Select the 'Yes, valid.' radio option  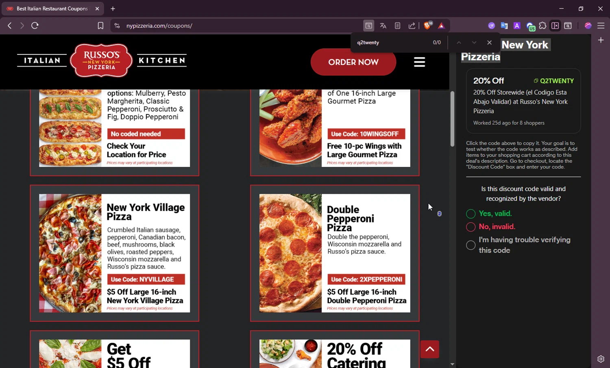[x=471, y=214]
